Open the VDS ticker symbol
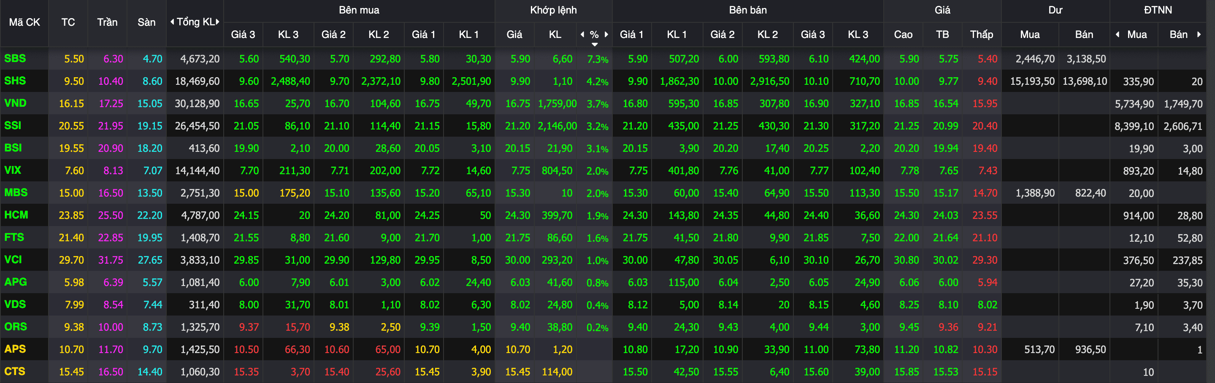The height and width of the screenshot is (383, 1215). [15, 304]
